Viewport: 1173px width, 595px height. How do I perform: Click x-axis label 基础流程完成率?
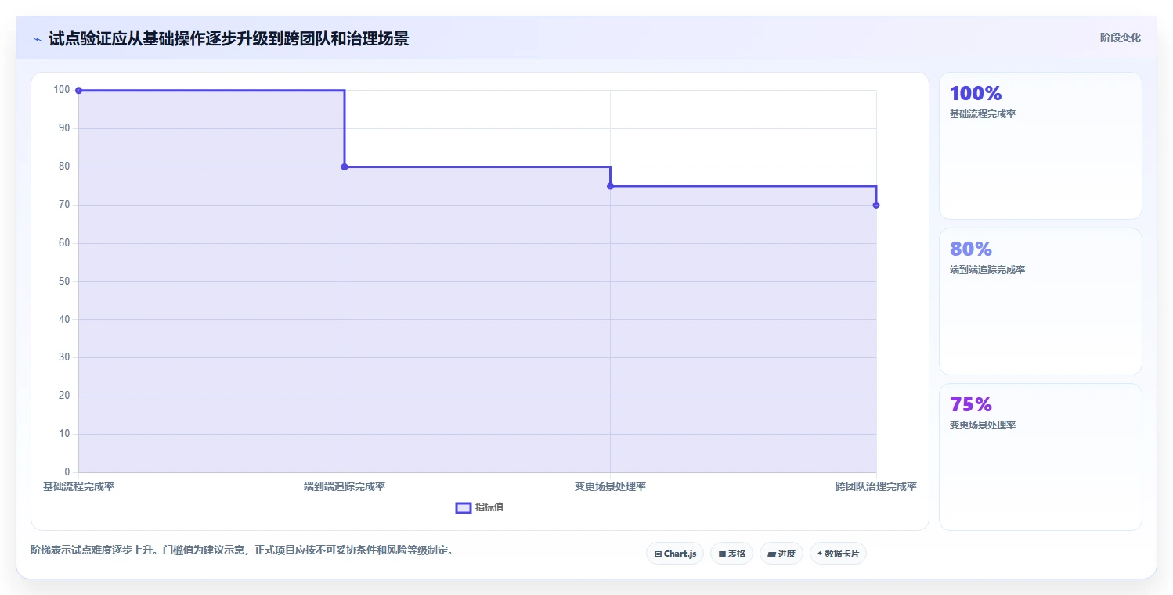(78, 486)
